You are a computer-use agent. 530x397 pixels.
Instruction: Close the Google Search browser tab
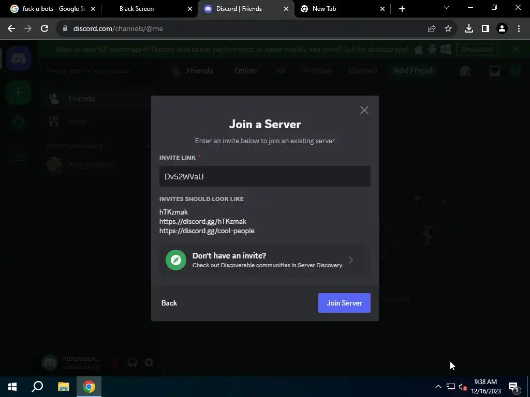point(93,9)
